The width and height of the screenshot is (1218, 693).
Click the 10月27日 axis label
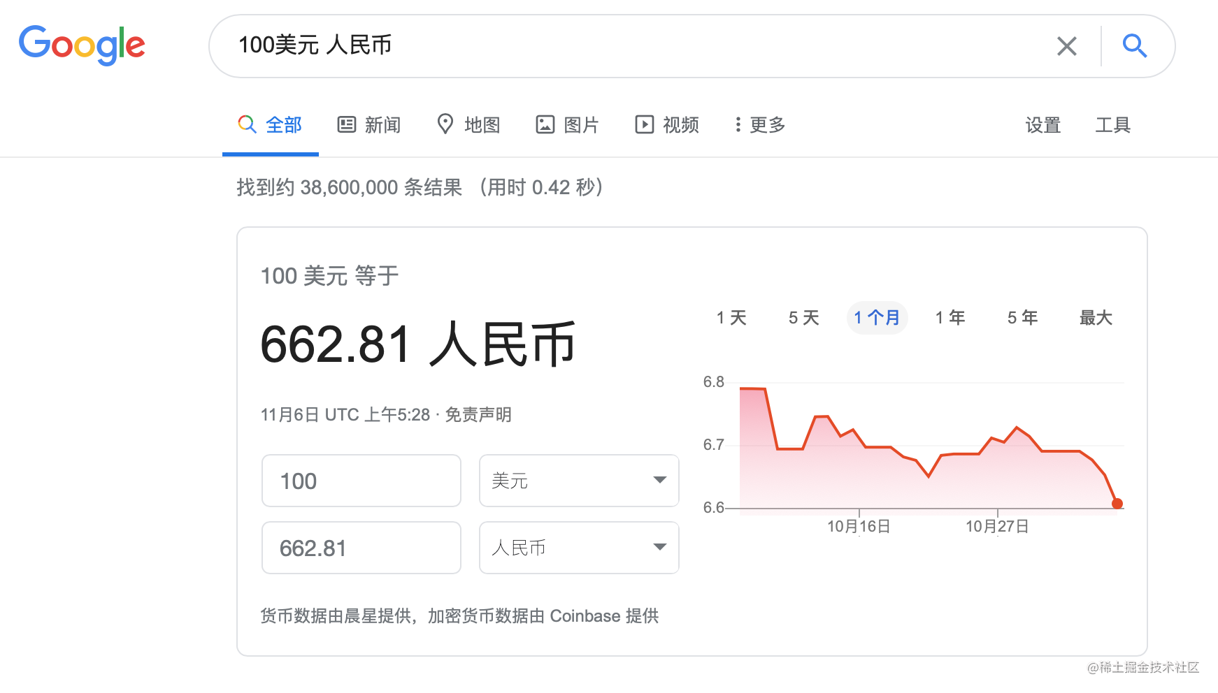pos(997,527)
